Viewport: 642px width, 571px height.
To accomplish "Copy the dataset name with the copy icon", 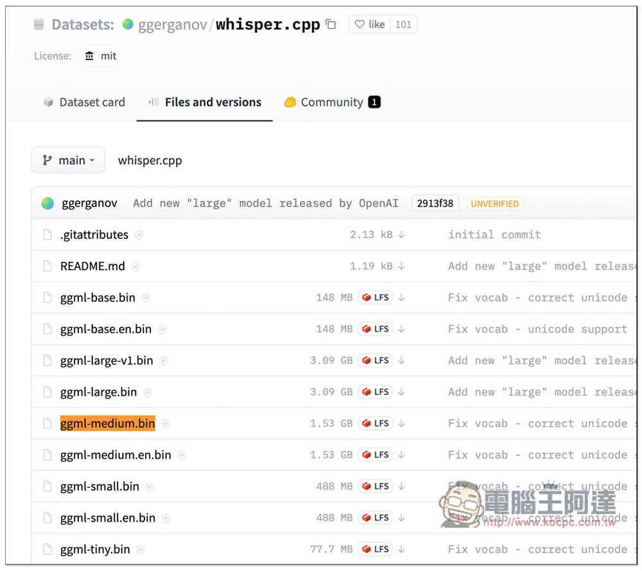I will pos(331,24).
